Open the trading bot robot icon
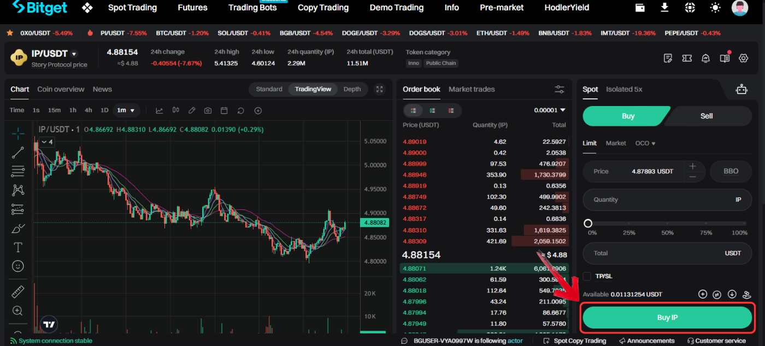Screen dimensions: 765x346 pos(742,89)
